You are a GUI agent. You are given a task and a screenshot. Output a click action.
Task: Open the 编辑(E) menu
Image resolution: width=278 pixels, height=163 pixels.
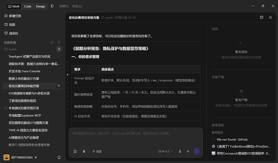(x=64, y=6)
